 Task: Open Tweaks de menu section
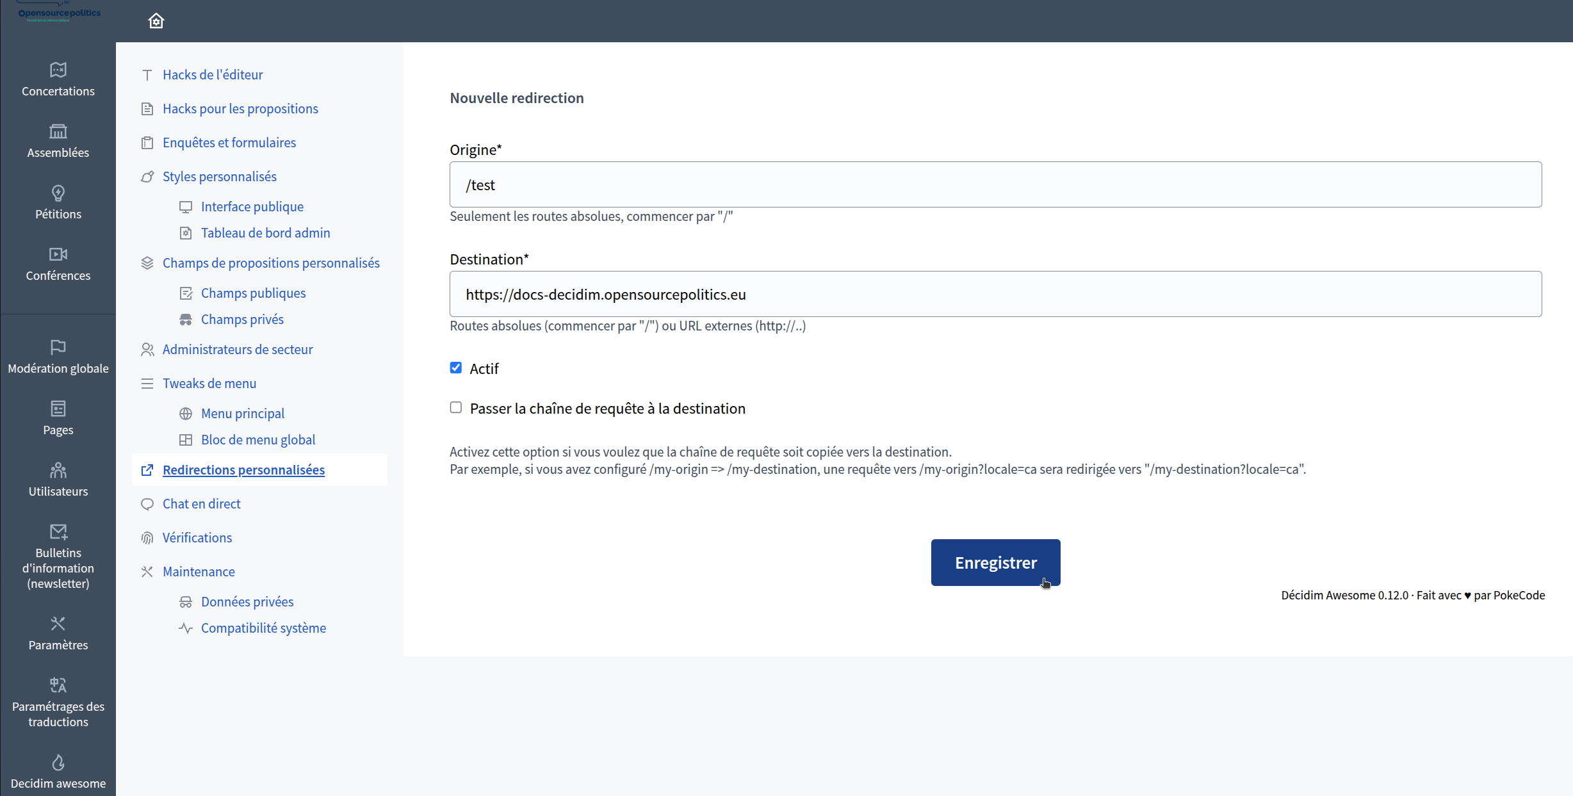click(x=209, y=384)
